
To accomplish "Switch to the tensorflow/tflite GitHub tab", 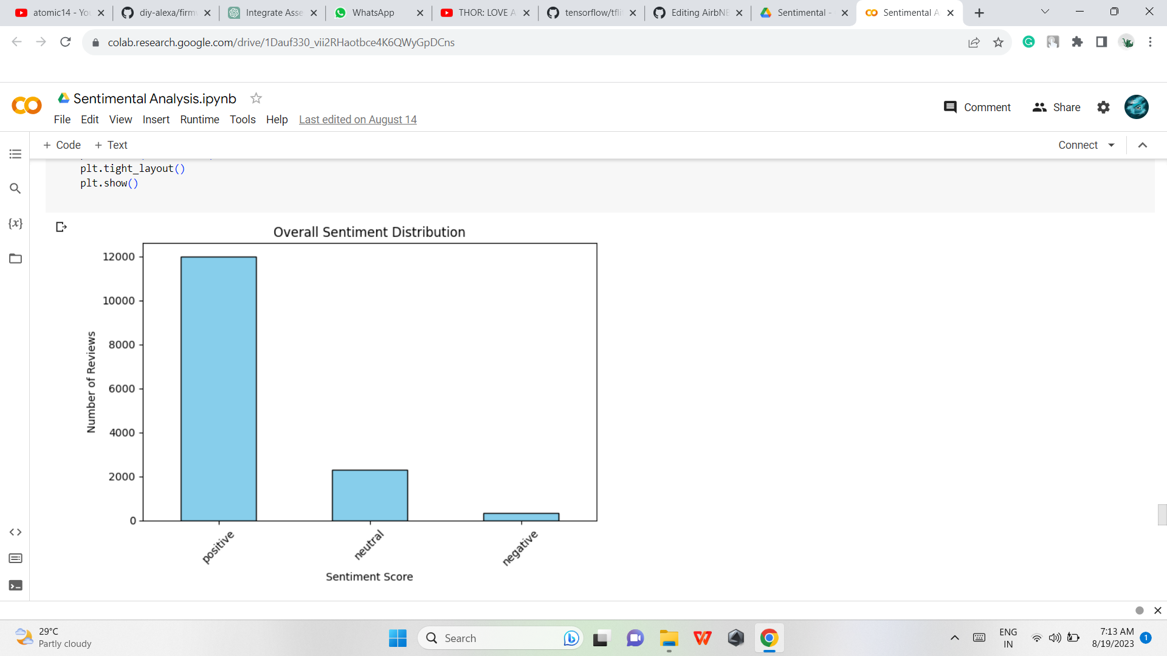I will 591,12.
